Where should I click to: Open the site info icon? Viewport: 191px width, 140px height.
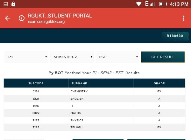point(22,18)
